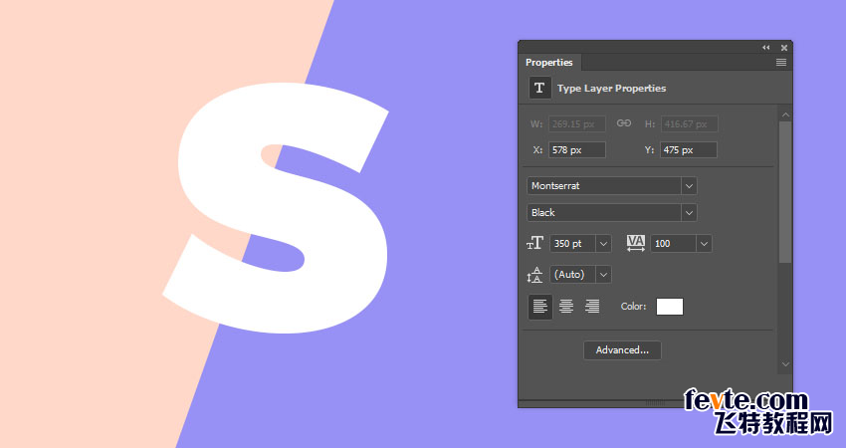Open the Properties panel flyout menu
Viewport: 846px width, 448px height.
pyautogui.click(x=780, y=63)
